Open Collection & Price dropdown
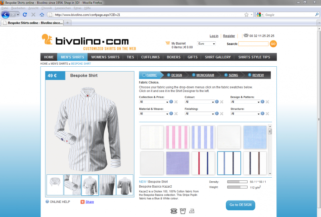Screen dimensions: 321x217 pos(154,102)
